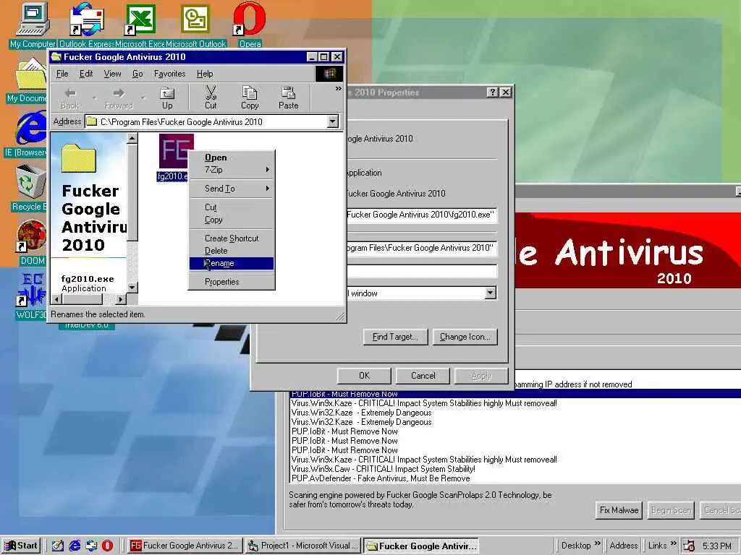Image resolution: width=741 pixels, height=555 pixels.
Task: Expand the 7-Zip context submenu
Action: coord(232,170)
